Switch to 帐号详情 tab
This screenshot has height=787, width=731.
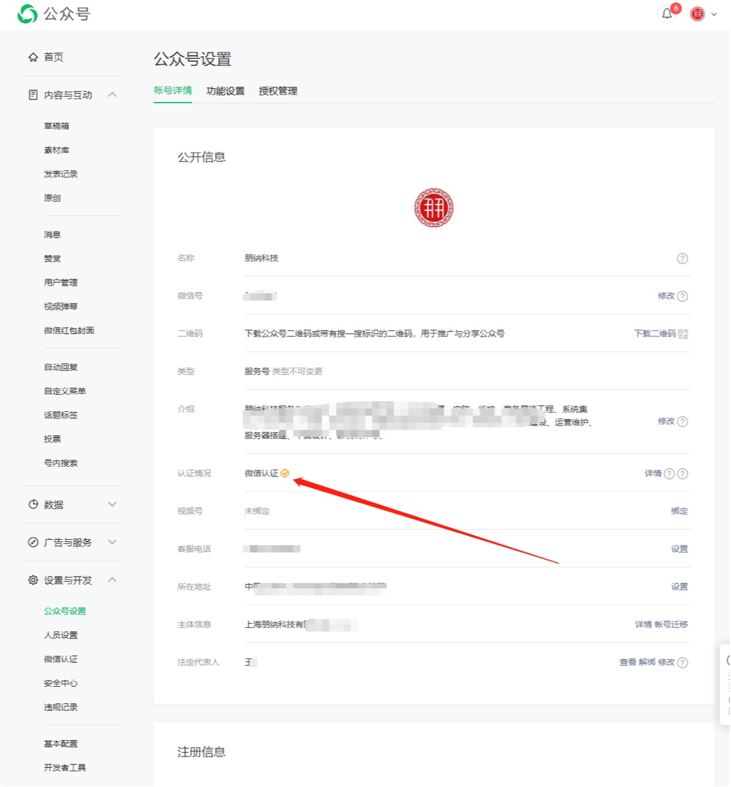[172, 91]
